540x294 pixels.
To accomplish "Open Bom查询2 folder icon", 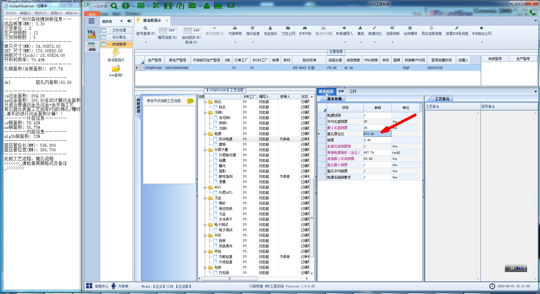I will pyautogui.click(x=116, y=69).
